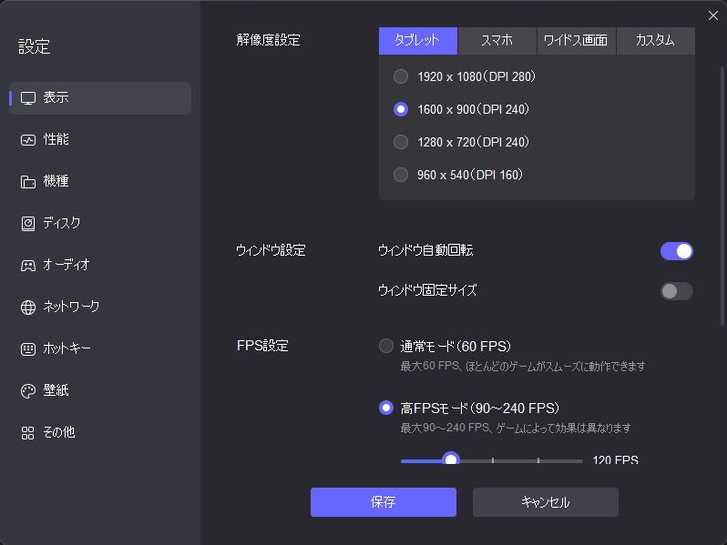Open the ワイドス画面 resolution tab
The image size is (727, 545).
point(576,41)
